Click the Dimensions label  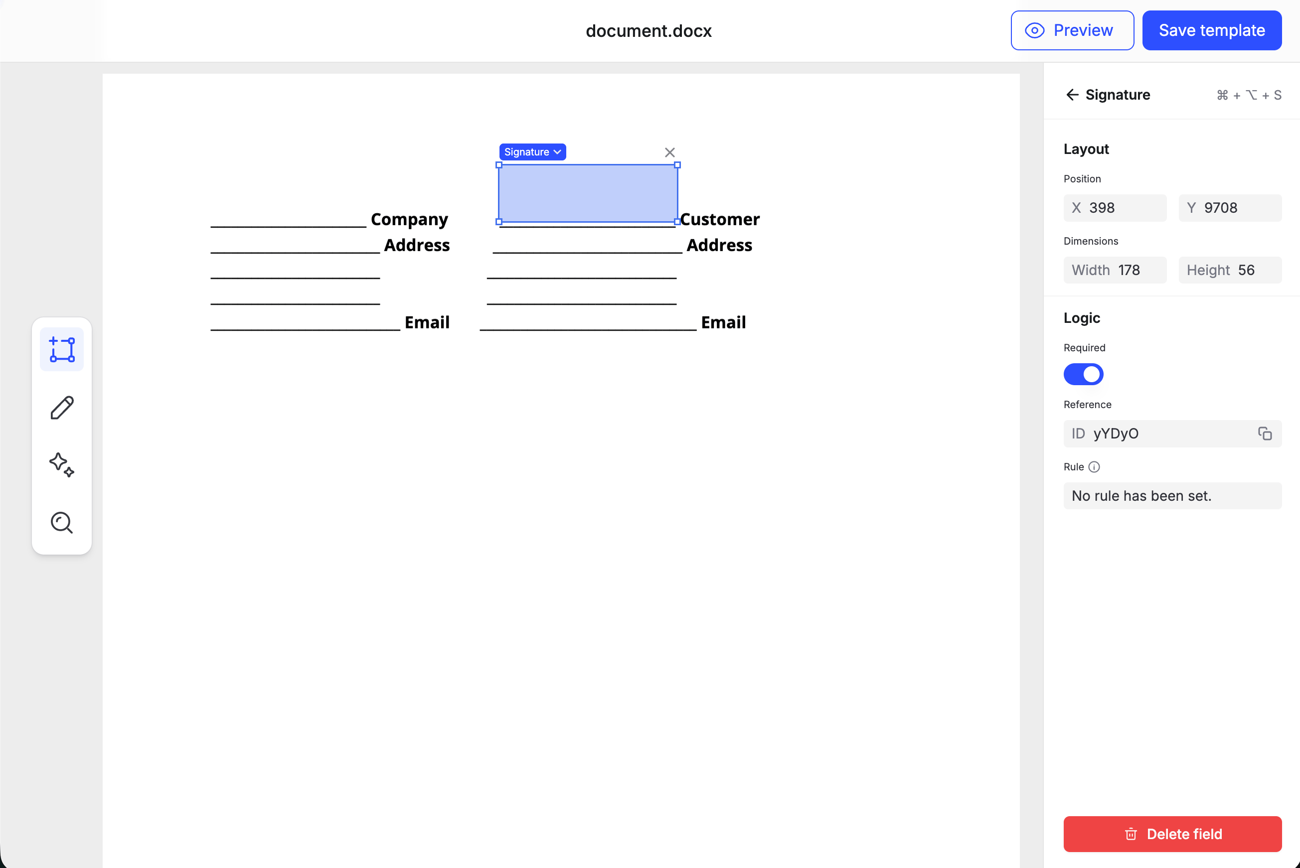[x=1091, y=241]
